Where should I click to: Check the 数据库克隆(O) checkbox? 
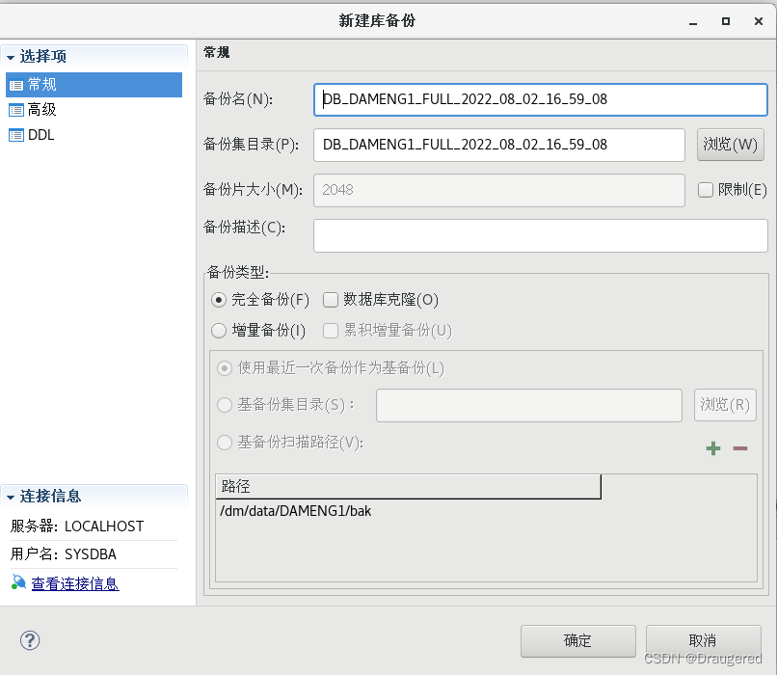[331, 300]
